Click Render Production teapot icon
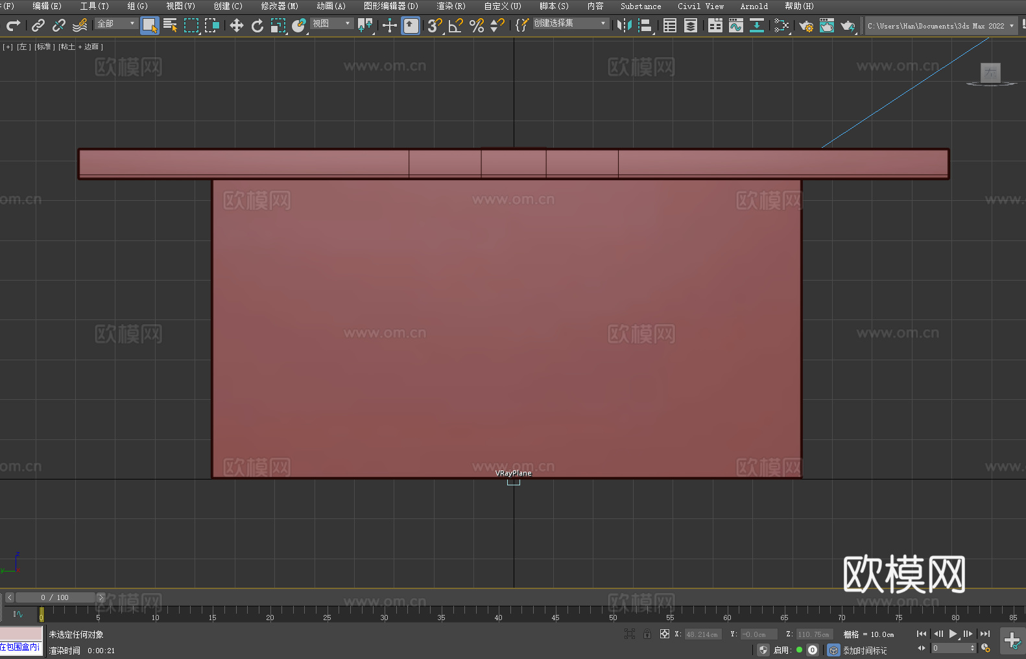The height and width of the screenshot is (659, 1026). pyautogui.click(x=848, y=25)
